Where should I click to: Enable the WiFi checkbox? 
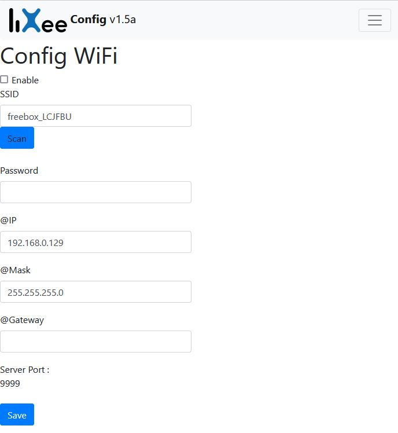[x=4, y=80]
